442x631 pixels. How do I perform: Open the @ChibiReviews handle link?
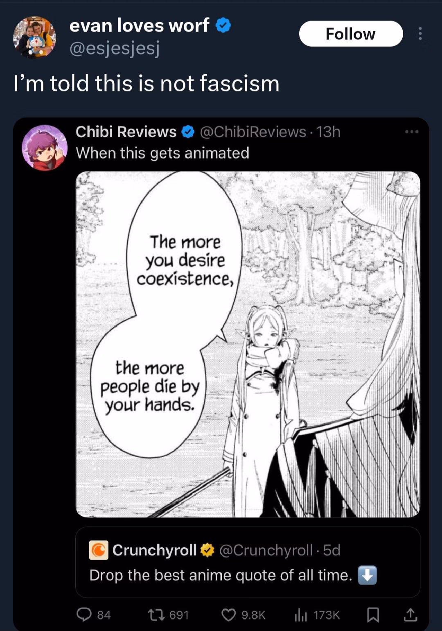pos(253,132)
